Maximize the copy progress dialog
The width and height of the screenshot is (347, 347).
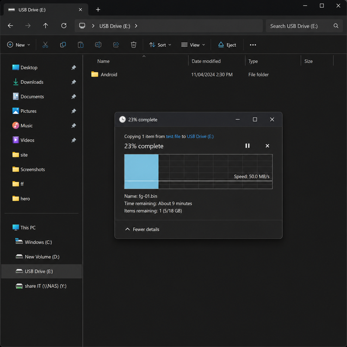pyautogui.click(x=255, y=119)
